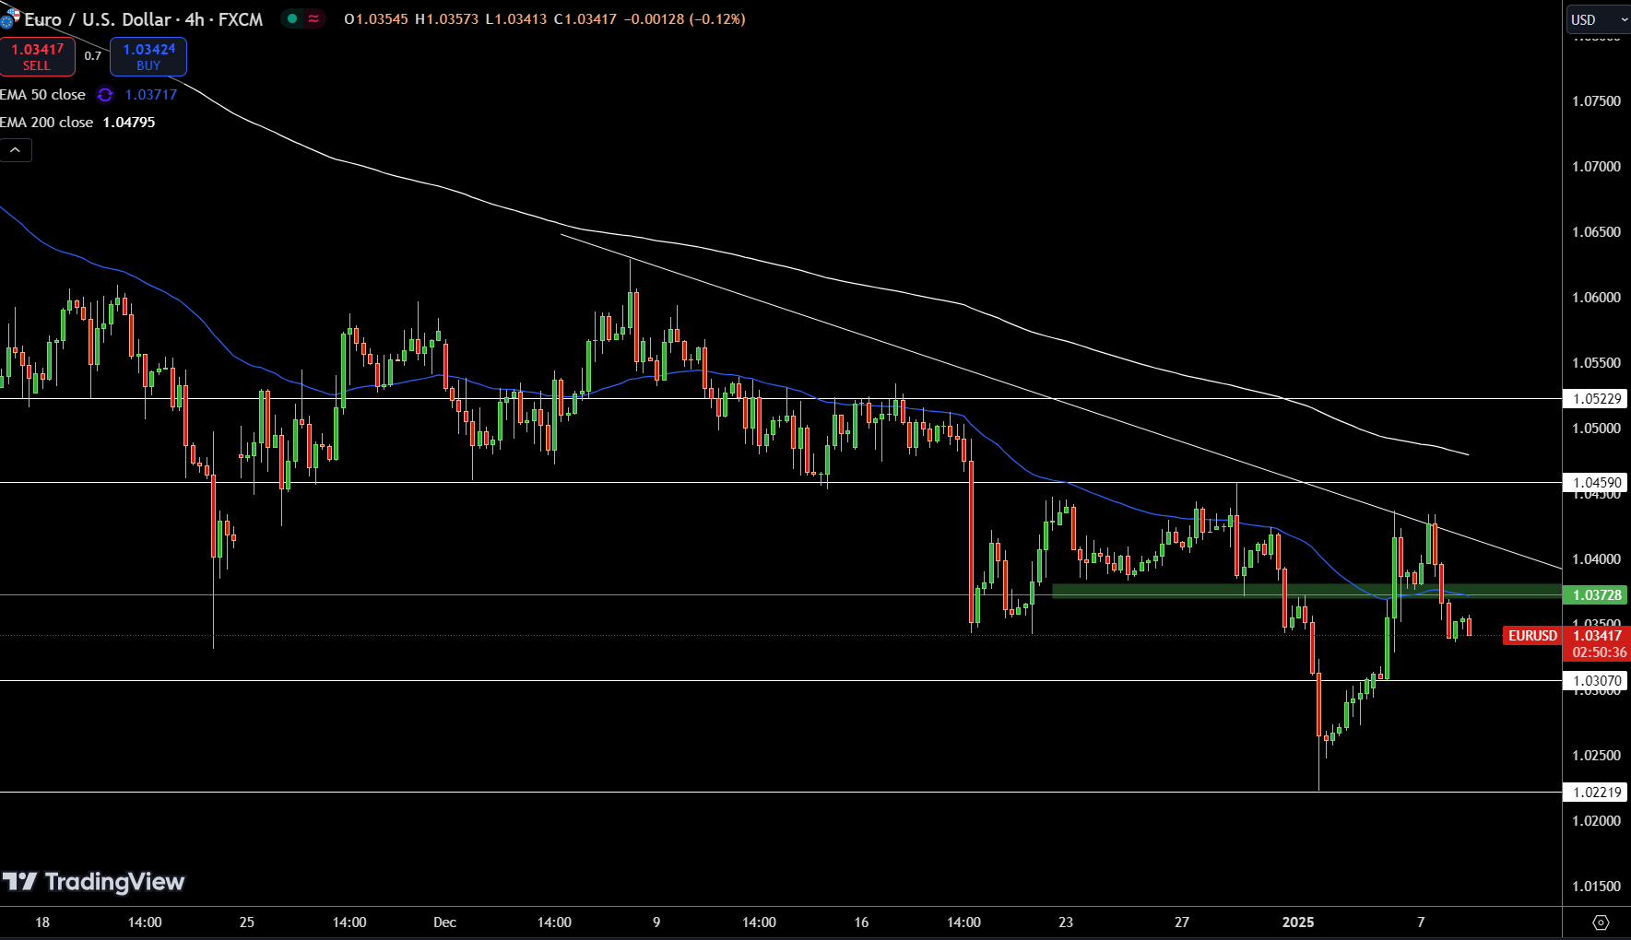
Task: Click the open value O1.03545
Action: tap(376, 19)
